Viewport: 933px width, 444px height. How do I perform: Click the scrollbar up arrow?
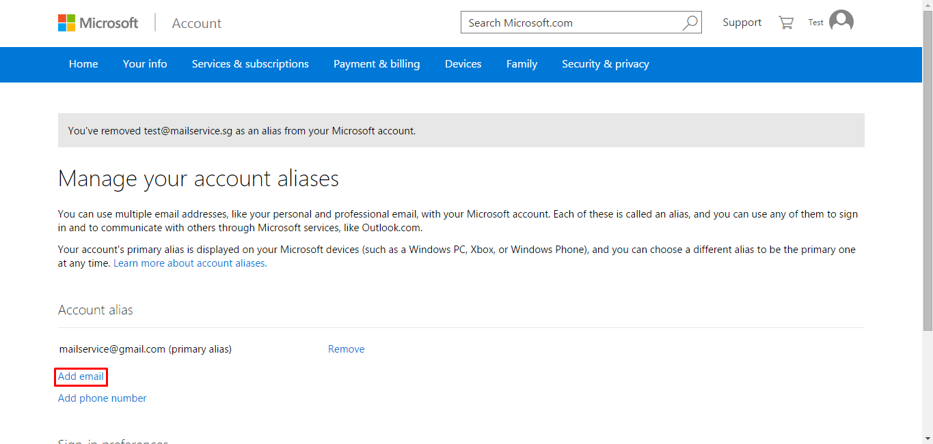pyautogui.click(x=928, y=5)
